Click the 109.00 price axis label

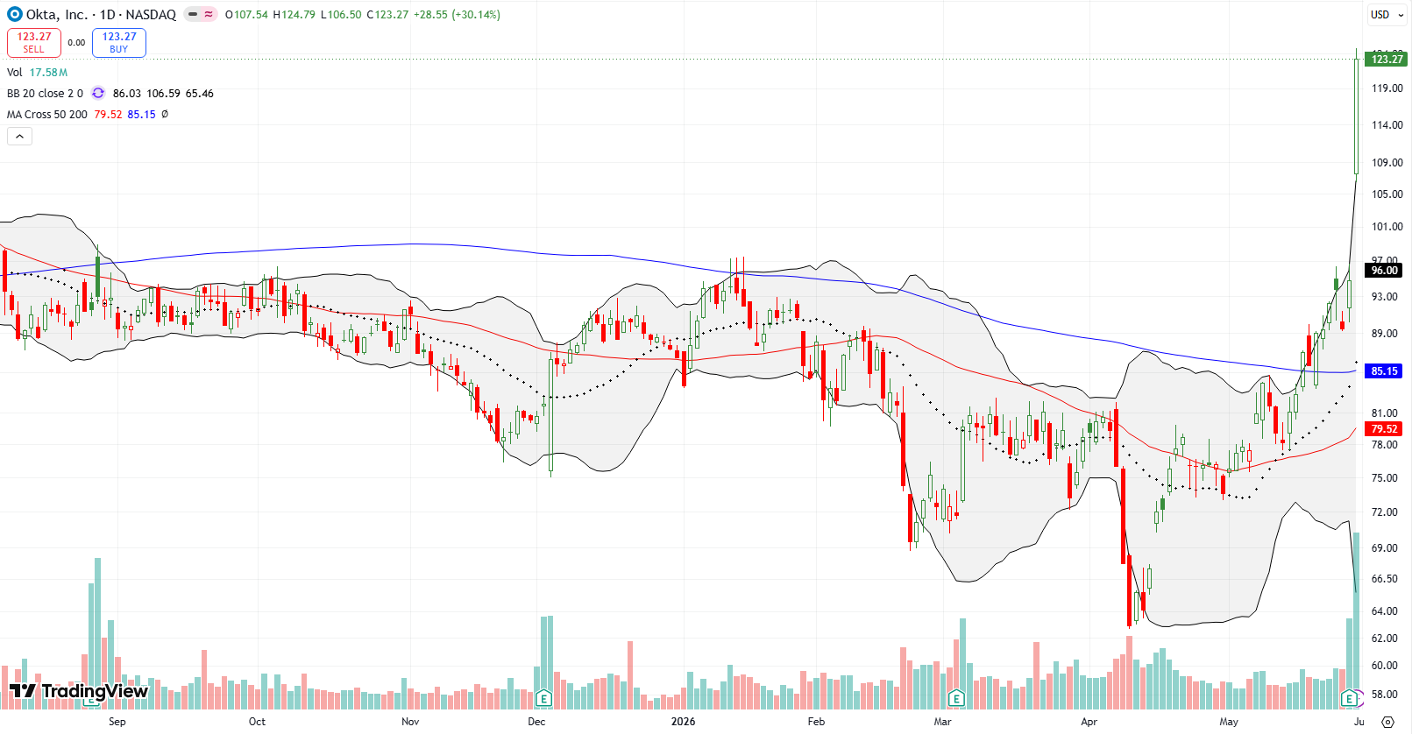[1387, 162]
